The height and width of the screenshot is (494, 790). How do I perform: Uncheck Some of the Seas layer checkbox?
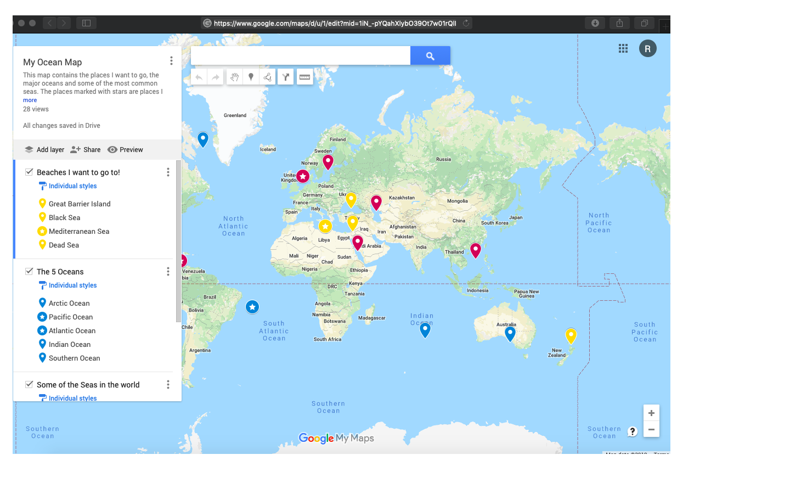[29, 384]
